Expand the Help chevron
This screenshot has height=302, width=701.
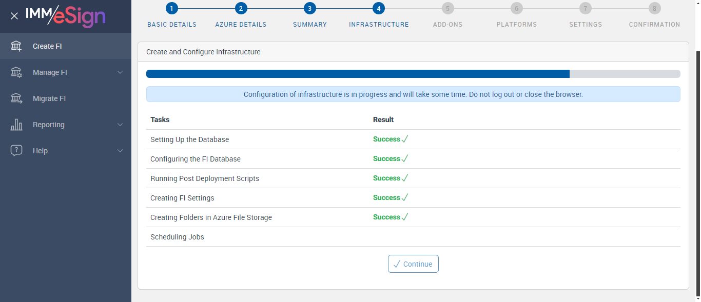coord(120,151)
